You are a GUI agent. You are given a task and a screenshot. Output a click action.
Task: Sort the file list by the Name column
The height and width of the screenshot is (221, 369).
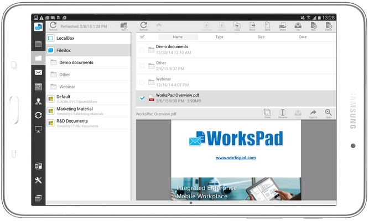(178, 37)
